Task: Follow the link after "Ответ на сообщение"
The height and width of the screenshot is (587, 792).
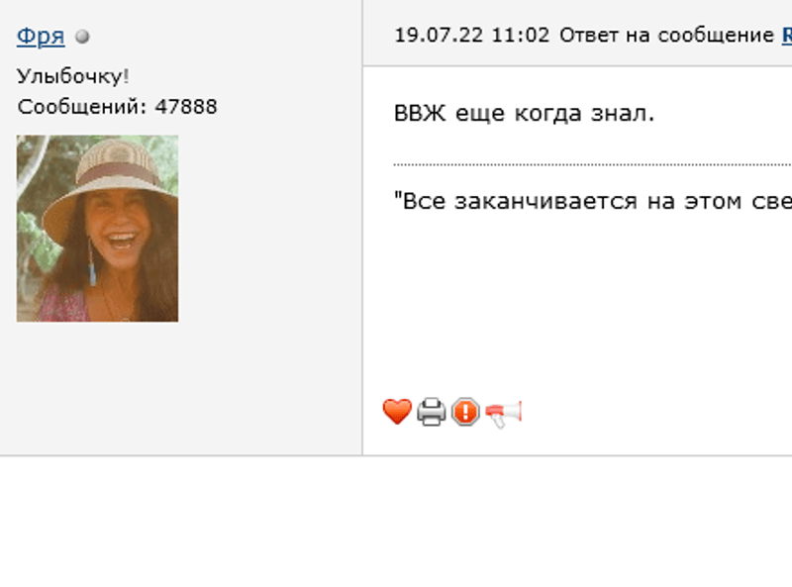Action: tap(786, 36)
